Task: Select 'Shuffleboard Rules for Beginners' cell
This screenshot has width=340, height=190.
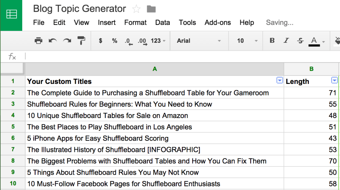Action: pyautogui.click(x=154, y=104)
